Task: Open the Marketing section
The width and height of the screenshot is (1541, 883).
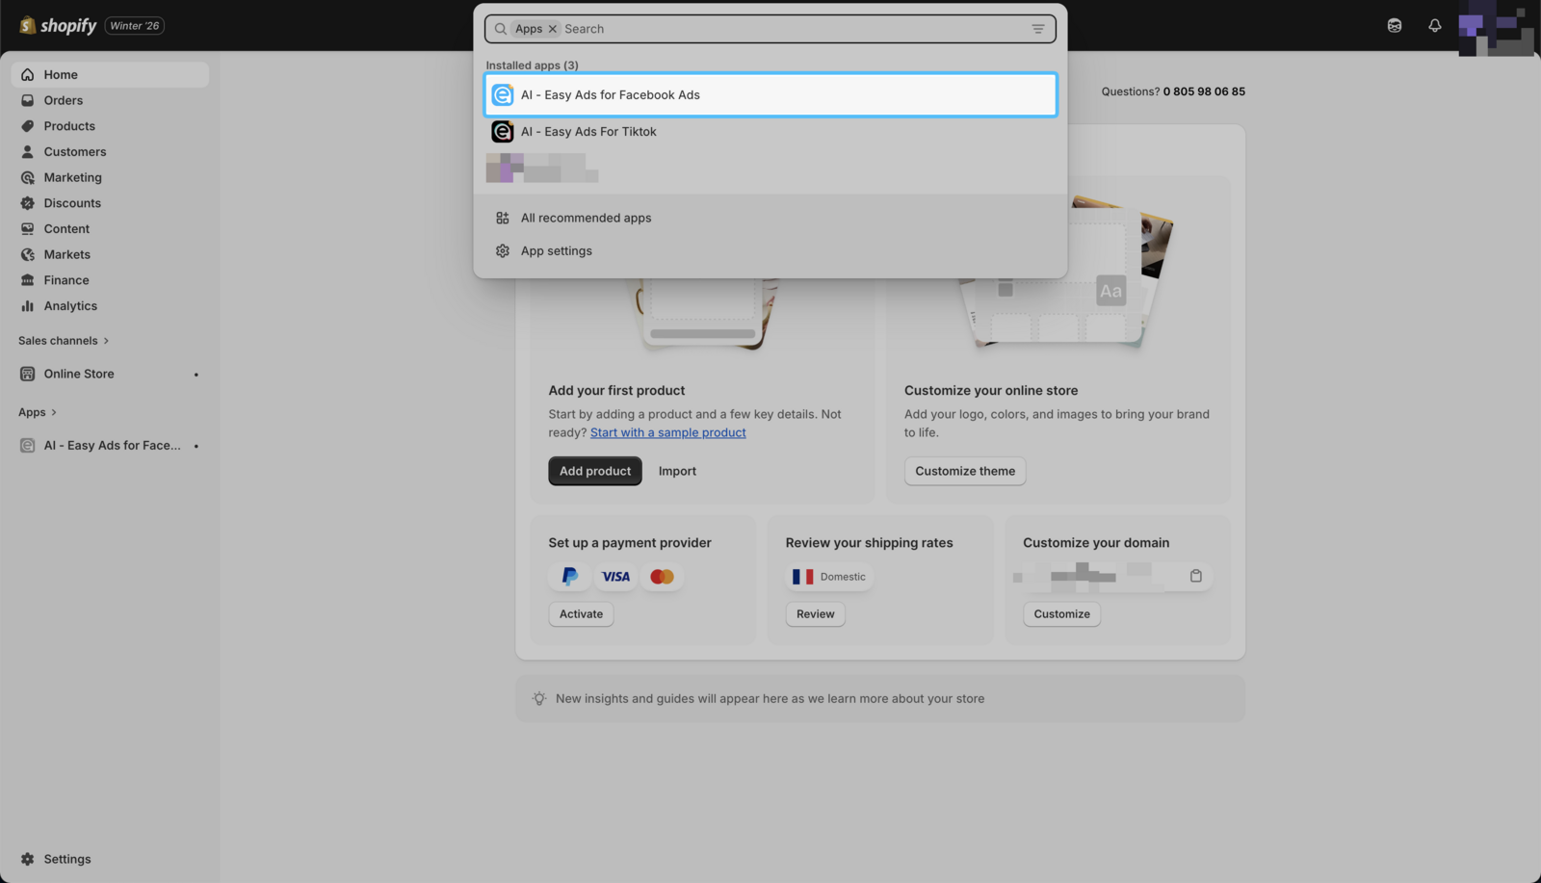Action: 72,177
